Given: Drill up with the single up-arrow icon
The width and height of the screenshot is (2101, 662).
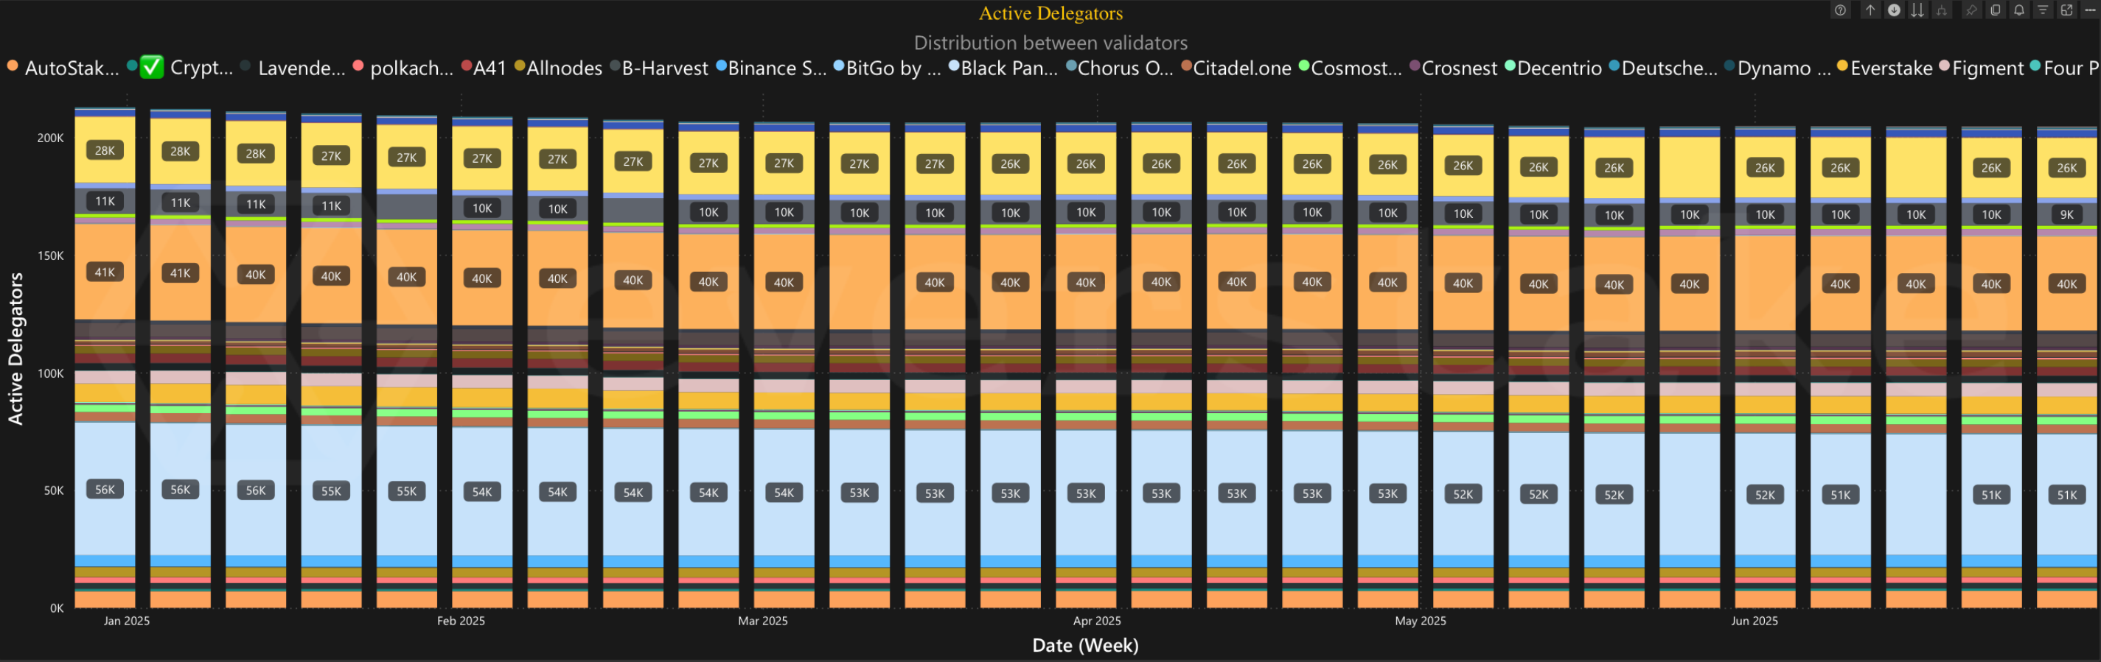Looking at the screenshot, I should 1870,10.
